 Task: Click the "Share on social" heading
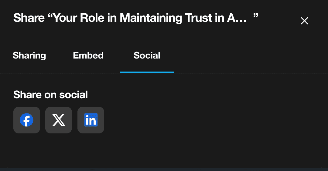tap(51, 95)
